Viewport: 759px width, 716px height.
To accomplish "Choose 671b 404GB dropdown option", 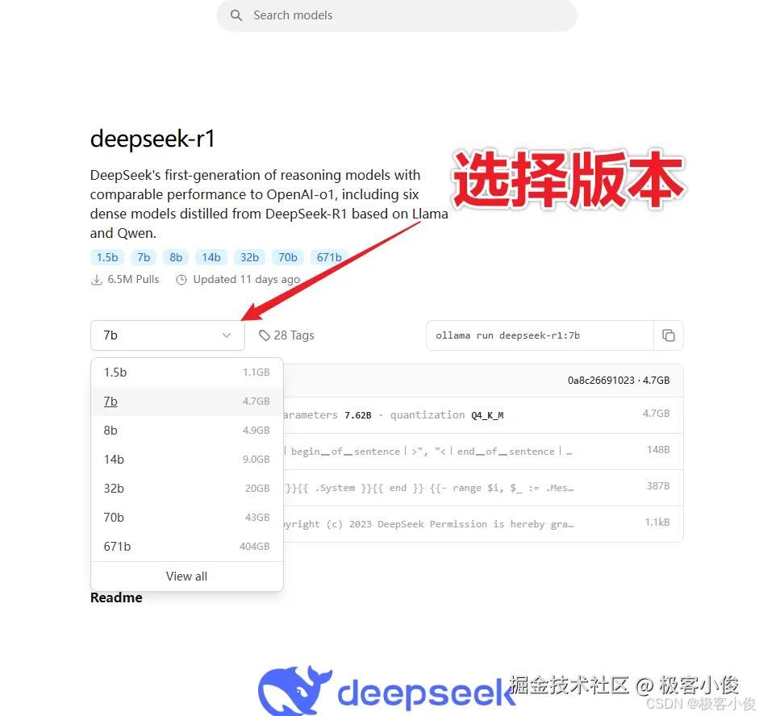I will [x=187, y=547].
